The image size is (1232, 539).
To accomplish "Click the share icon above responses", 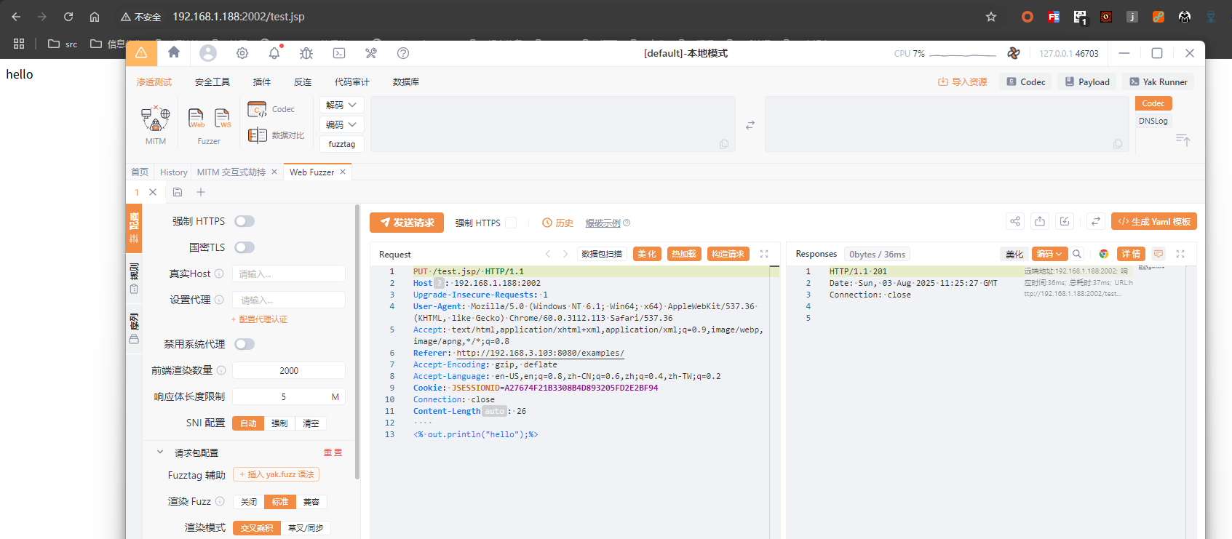I will point(1015,222).
